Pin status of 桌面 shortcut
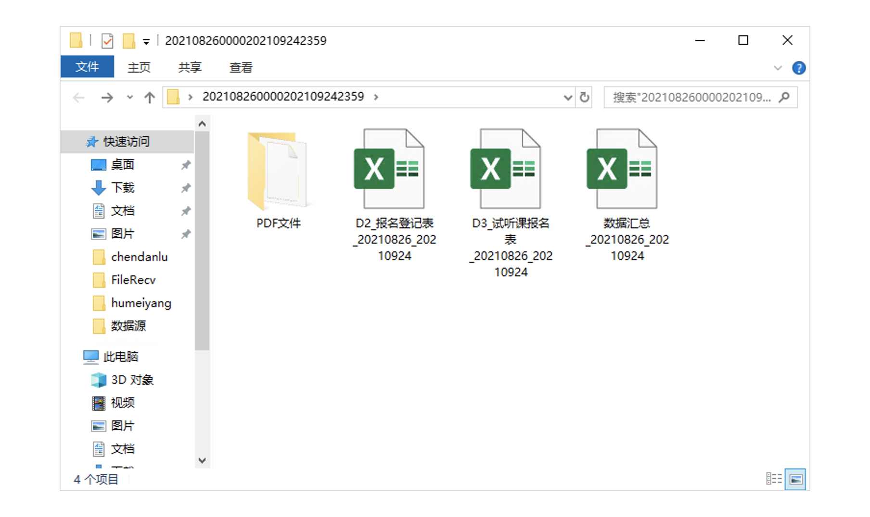The height and width of the screenshot is (517, 870). coord(186,164)
